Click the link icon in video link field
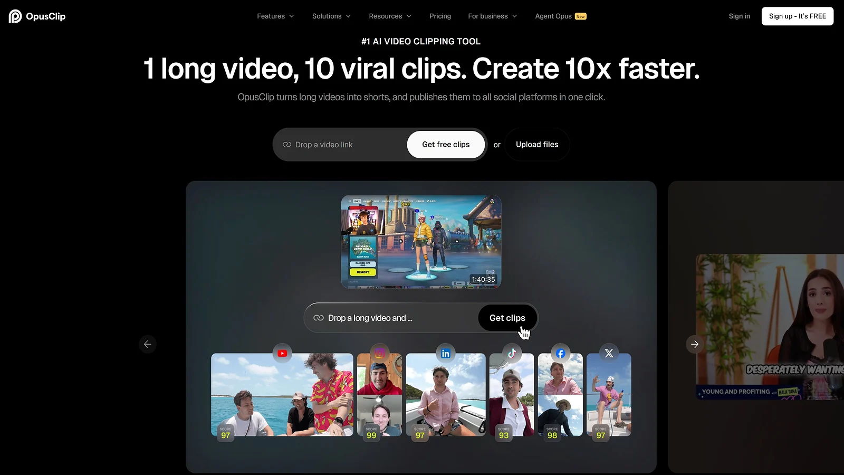This screenshot has width=844, height=475. coord(287,145)
